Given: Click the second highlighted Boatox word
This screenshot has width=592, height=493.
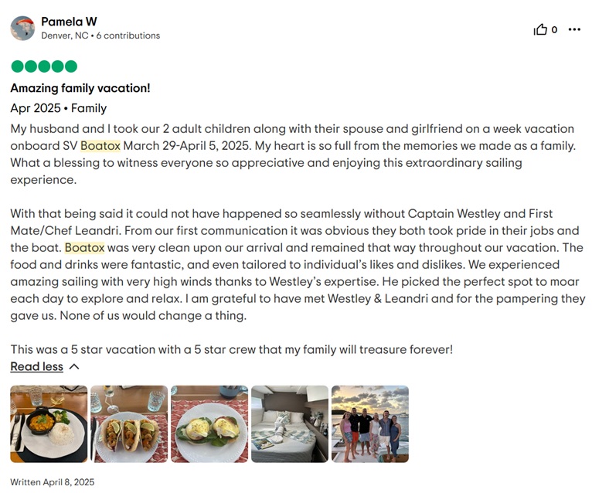Looking at the screenshot, I should coord(84,247).
